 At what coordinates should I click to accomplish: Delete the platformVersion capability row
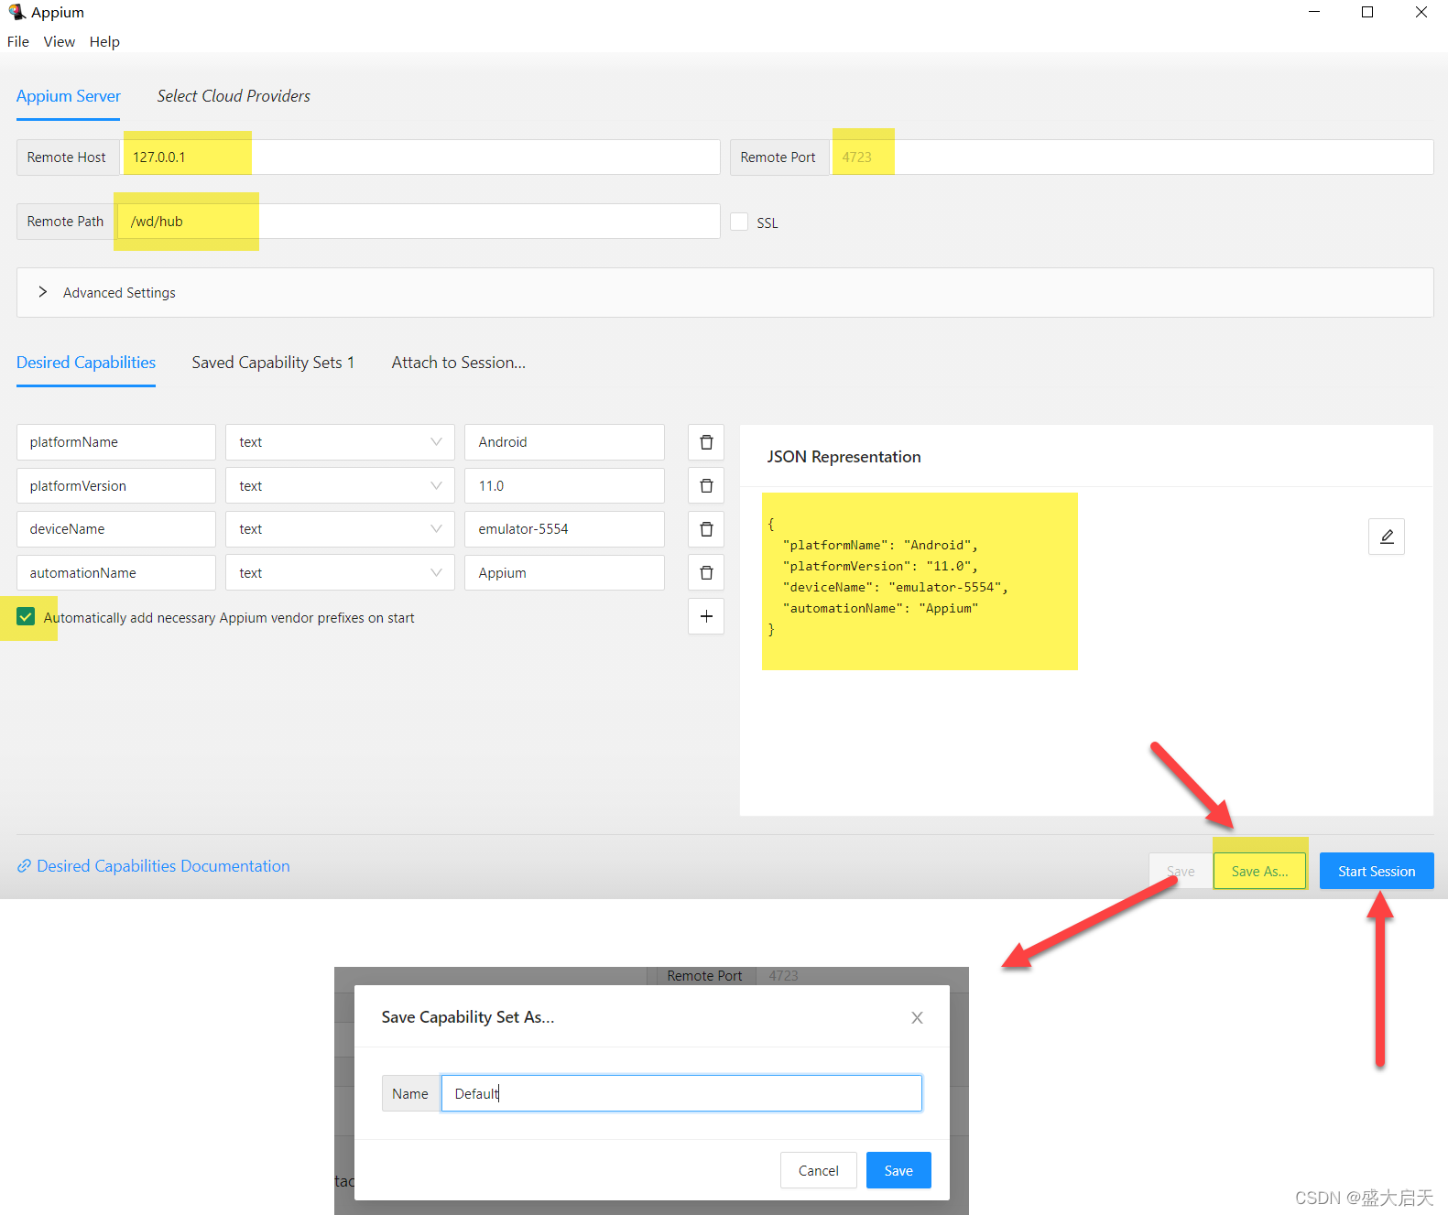coord(706,486)
